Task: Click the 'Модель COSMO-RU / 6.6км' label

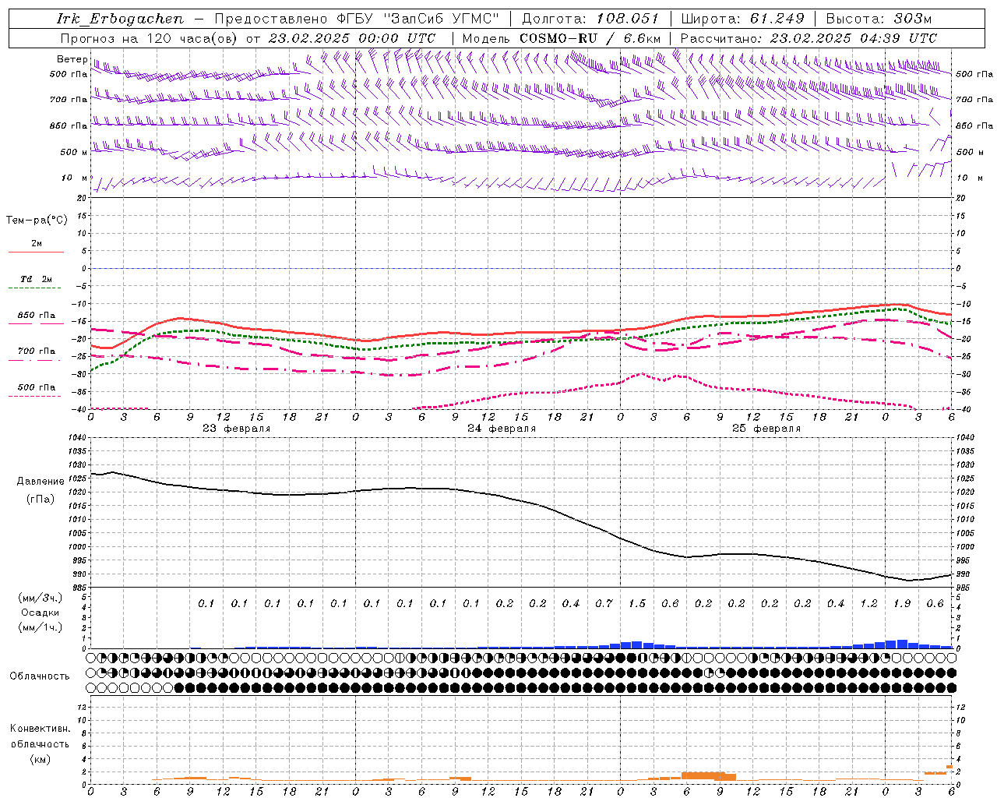Action: pyautogui.click(x=562, y=38)
